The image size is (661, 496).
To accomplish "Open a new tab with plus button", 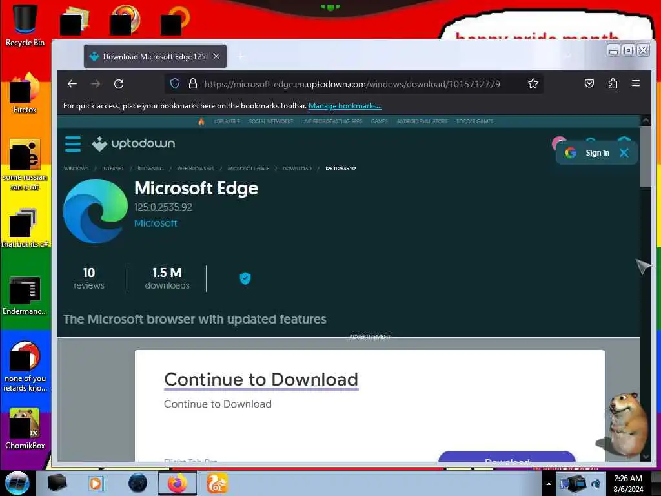I will click(x=241, y=56).
